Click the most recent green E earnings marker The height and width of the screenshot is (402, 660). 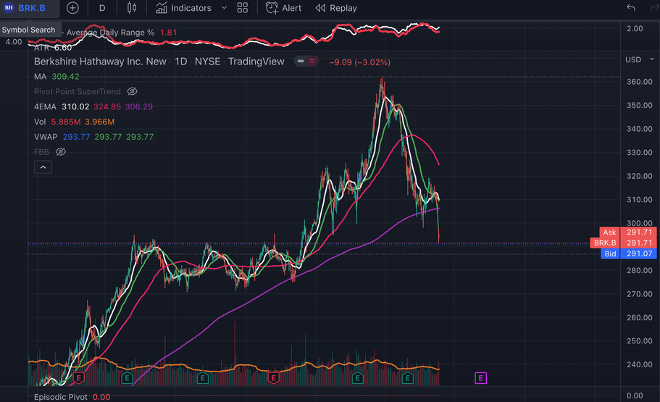point(407,378)
